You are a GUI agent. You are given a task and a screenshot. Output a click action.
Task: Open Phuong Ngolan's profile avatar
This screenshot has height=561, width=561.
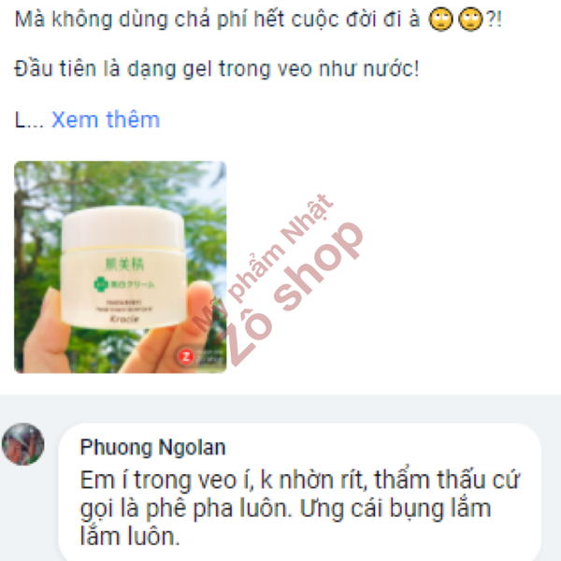coord(22,444)
